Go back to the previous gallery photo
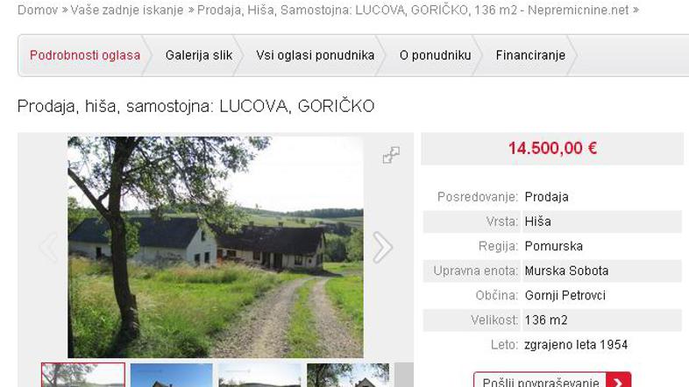The image size is (689, 387). 48,248
